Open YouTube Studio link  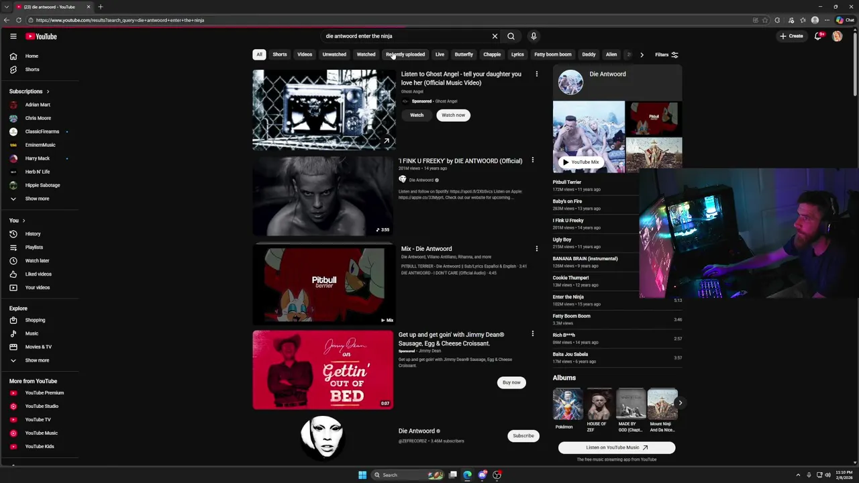40,407
